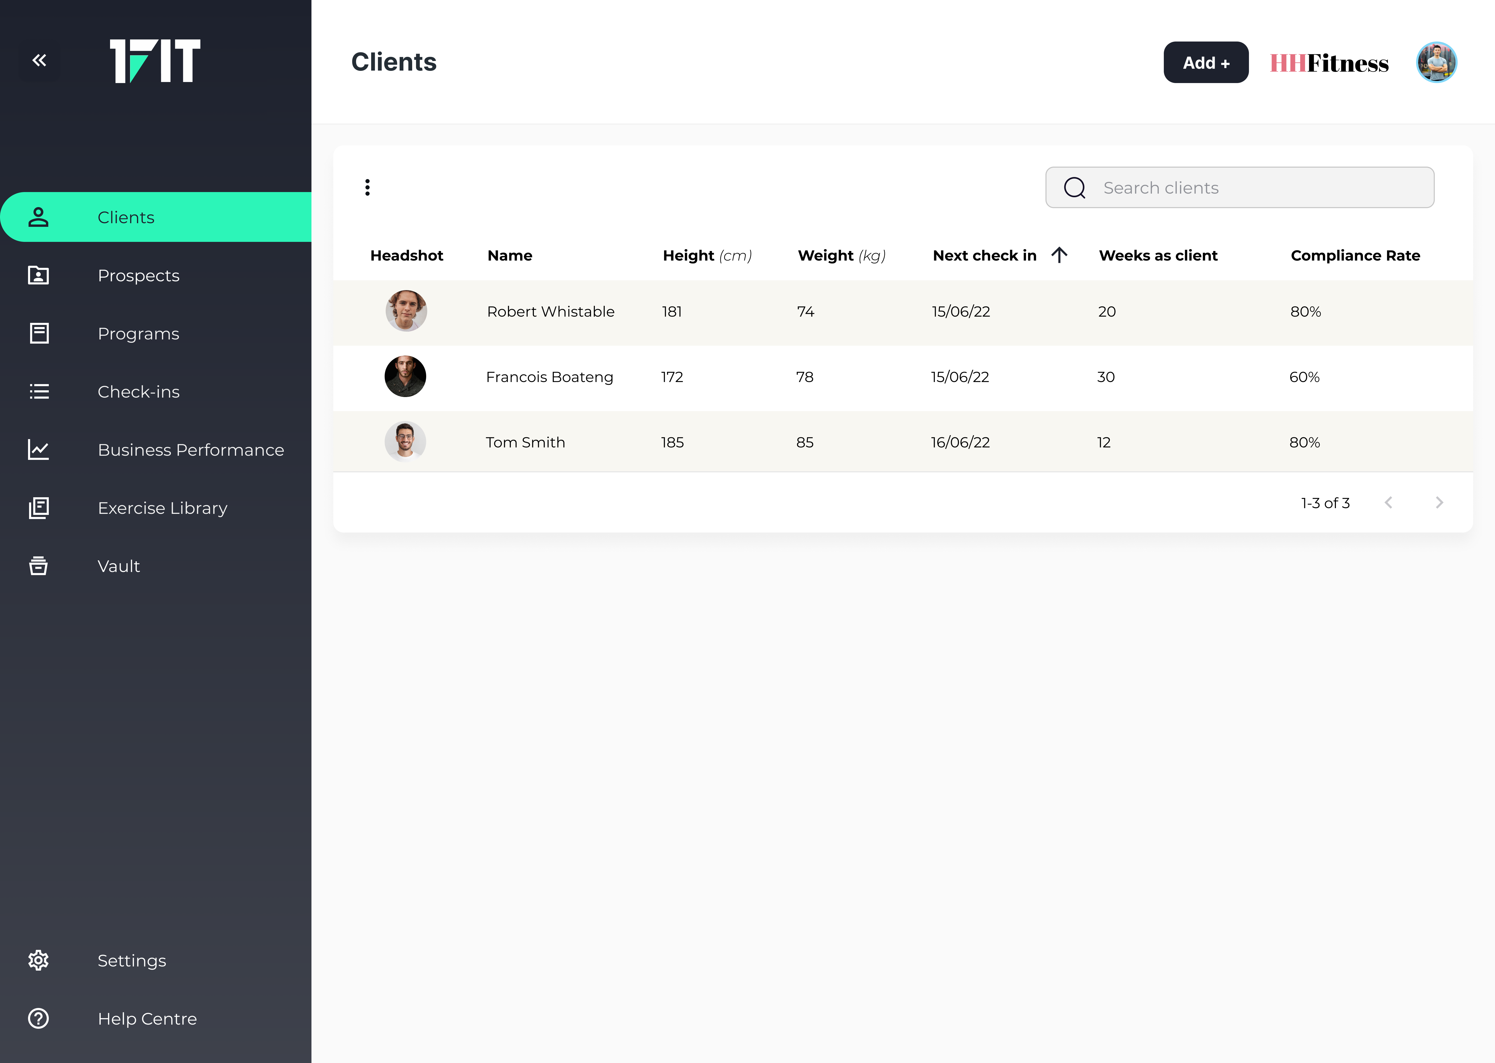Select client name Robert Whistable
Viewport: 1495px width, 1063px height.
pos(551,312)
